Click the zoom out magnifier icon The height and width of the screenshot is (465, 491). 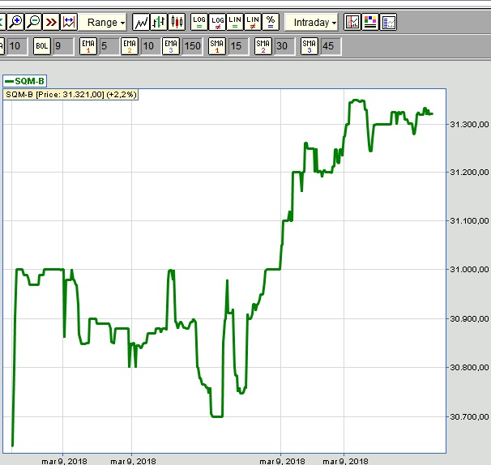(x=33, y=22)
